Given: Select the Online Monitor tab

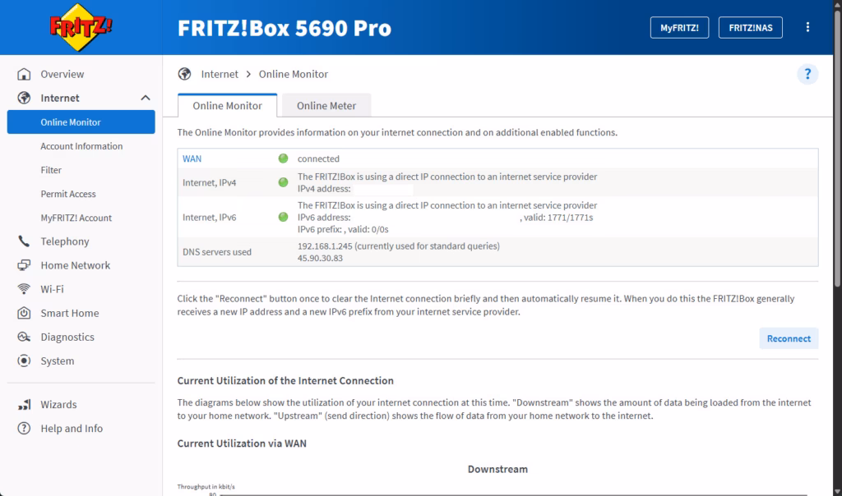Looking at the screenshot, I should click(x=227, y=105).
